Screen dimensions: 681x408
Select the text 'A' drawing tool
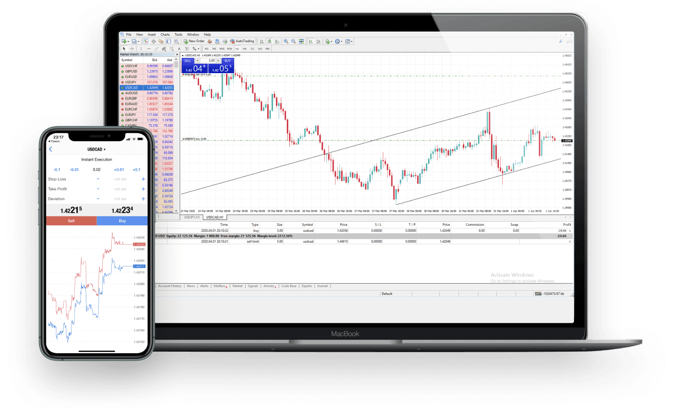(179, 49)
